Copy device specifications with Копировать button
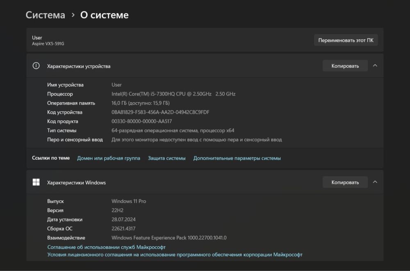Image resolution: width=410 pixels, height=271 pixels. [x=345, y=66]
